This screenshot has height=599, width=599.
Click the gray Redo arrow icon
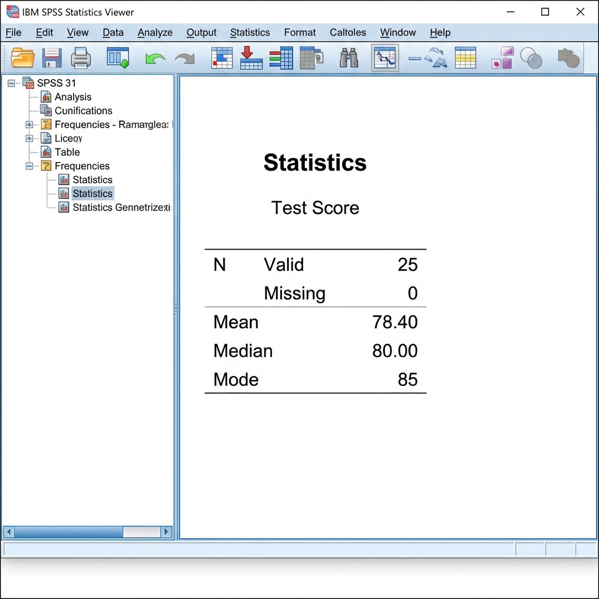point(185,58)
